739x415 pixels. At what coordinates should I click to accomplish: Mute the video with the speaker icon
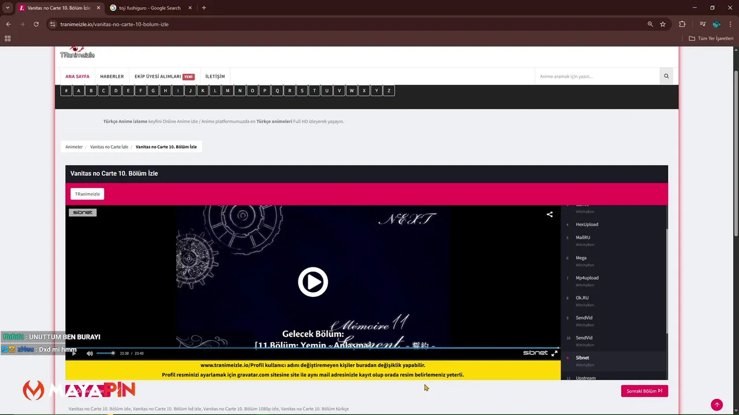tap(89, 353)
